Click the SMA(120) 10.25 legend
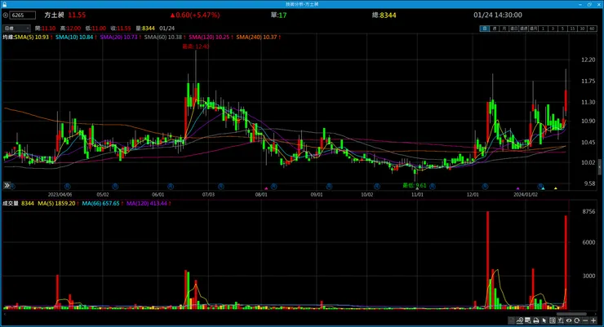 (x=211, y=37)
